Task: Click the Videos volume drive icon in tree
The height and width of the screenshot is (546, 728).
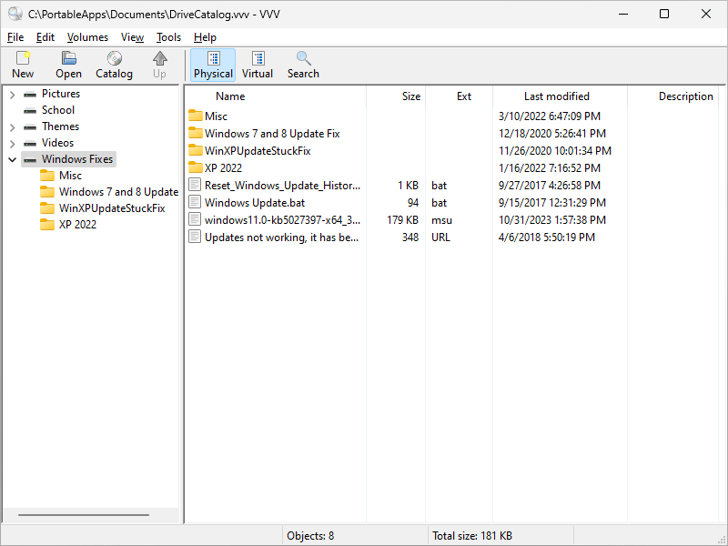Action: click(30, 143)
